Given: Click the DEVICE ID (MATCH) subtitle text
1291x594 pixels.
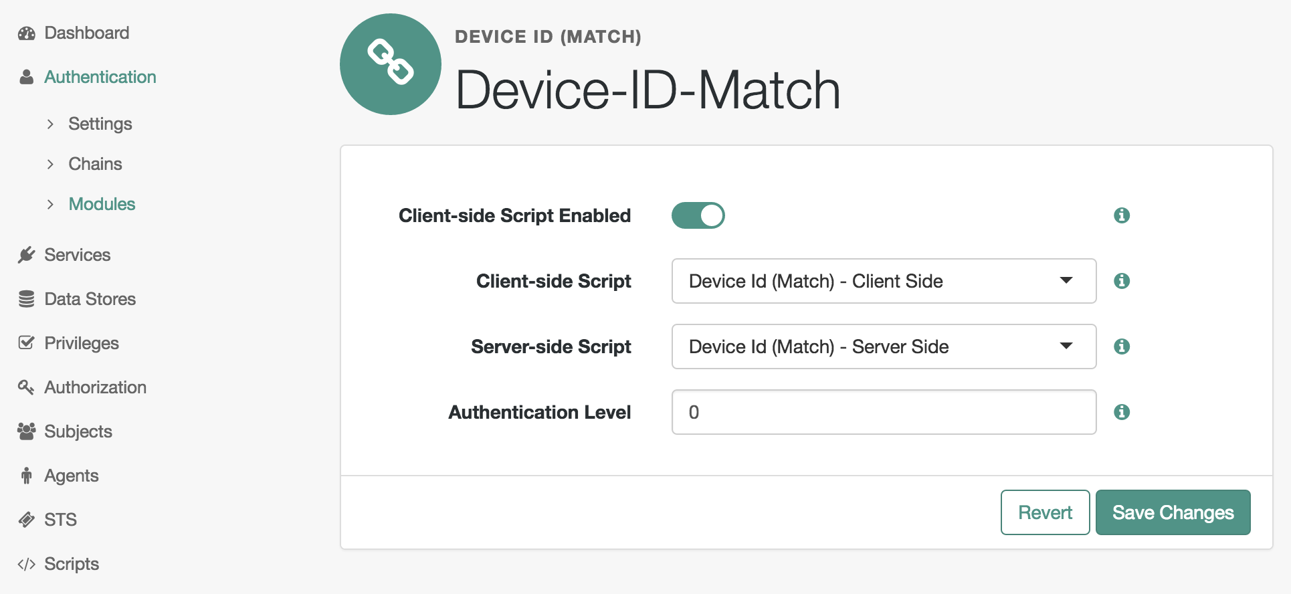Looking at the screenshot, I should click(548, 37).
